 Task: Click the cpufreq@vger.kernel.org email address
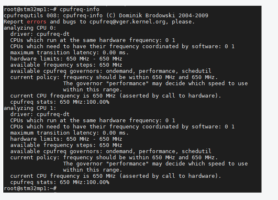pos(127,21)
